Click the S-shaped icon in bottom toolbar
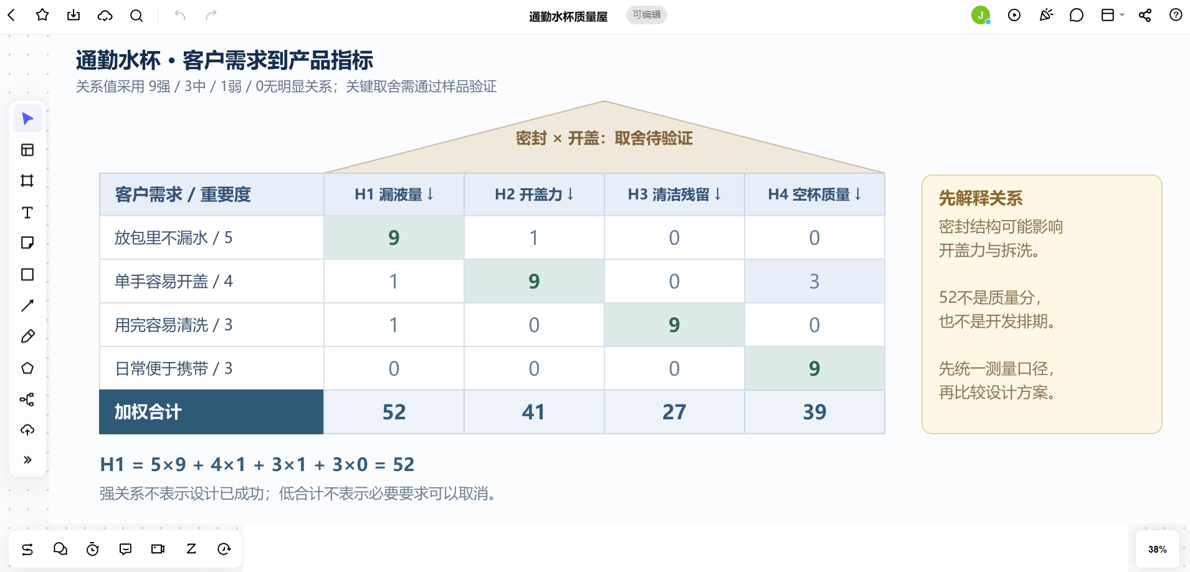The width and height of the screenshot is (1190, 572). [x=27, y=549]
